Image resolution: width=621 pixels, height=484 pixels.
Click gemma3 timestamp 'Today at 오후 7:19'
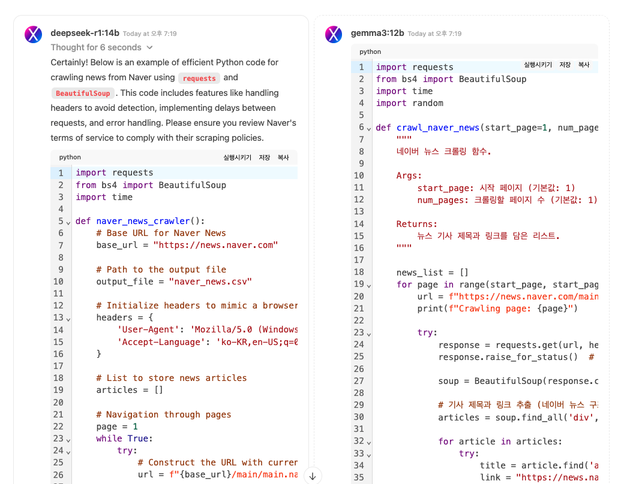[434, 34]
